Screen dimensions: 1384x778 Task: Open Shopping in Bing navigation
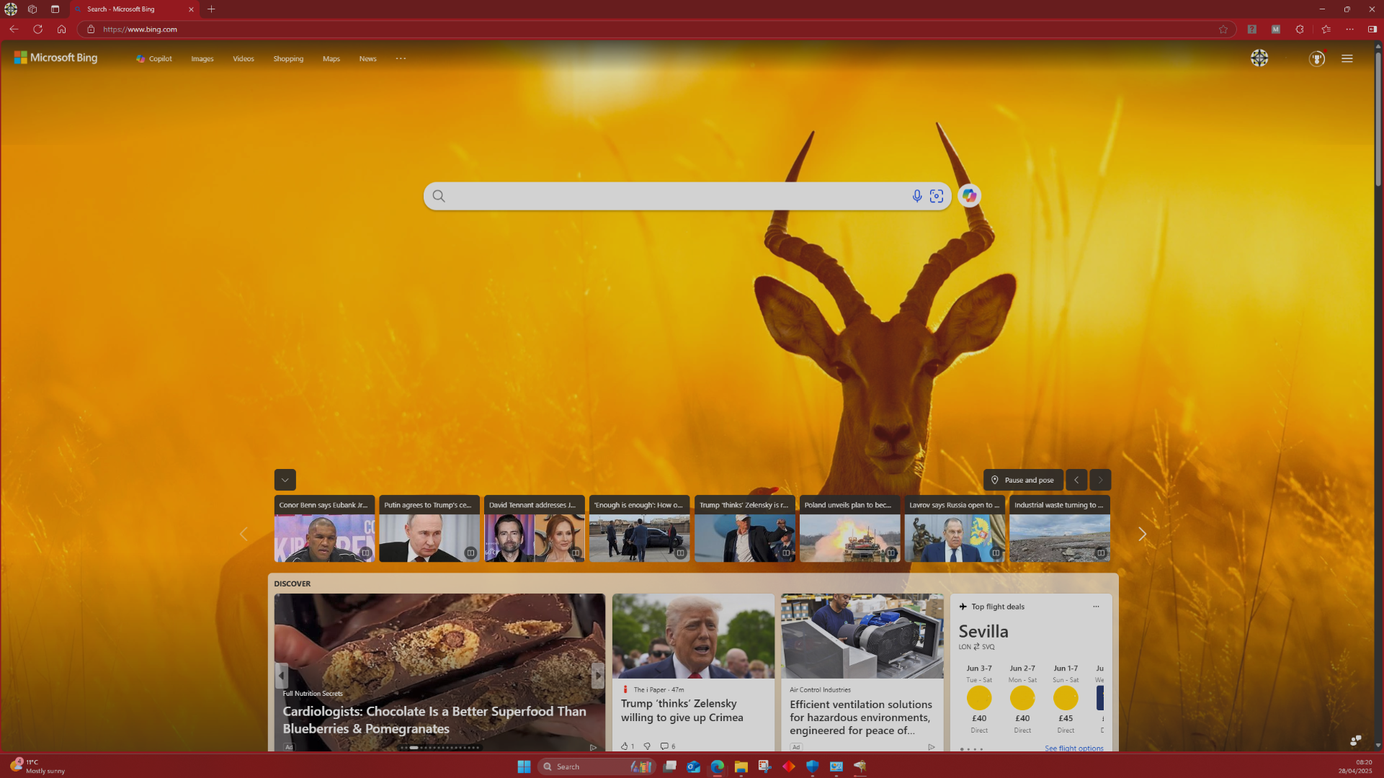[x=288, y=59]
